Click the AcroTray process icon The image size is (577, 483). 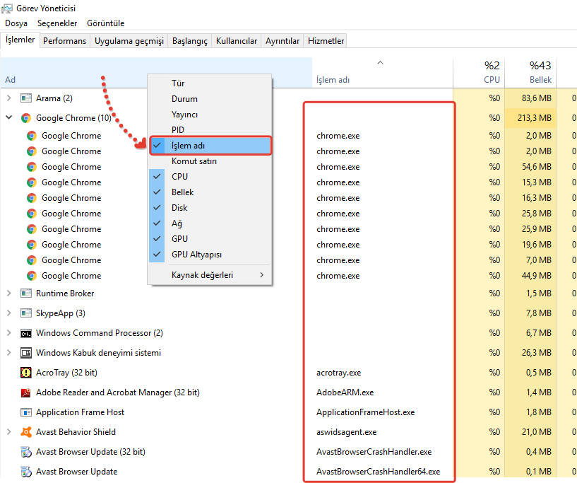pos(26,373)
